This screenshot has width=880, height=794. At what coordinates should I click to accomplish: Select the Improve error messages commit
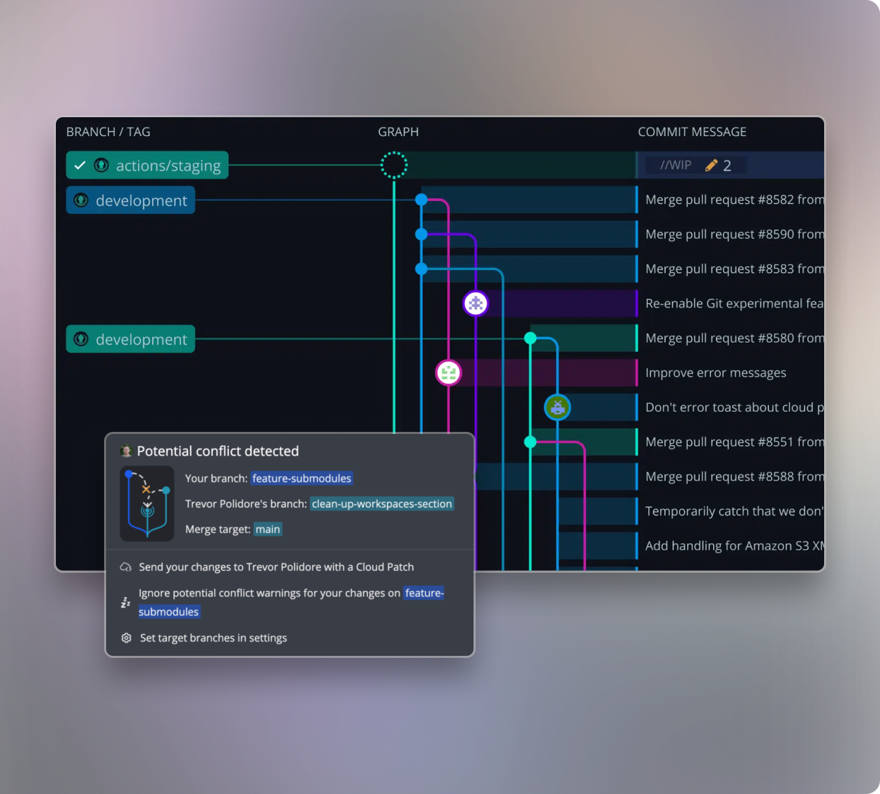coord(715,373)
